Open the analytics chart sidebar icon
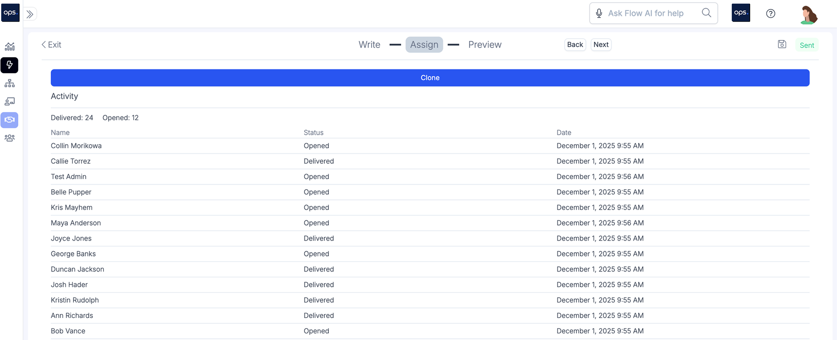The image size is (837, 340). pos(10,47)
